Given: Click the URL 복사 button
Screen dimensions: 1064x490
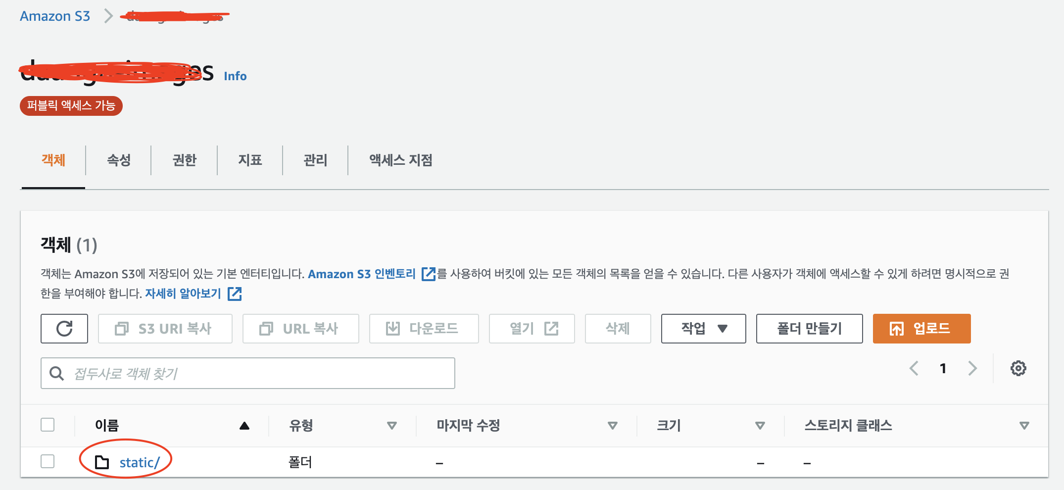Looking at the screenshot, I should [x=301, y=329].
